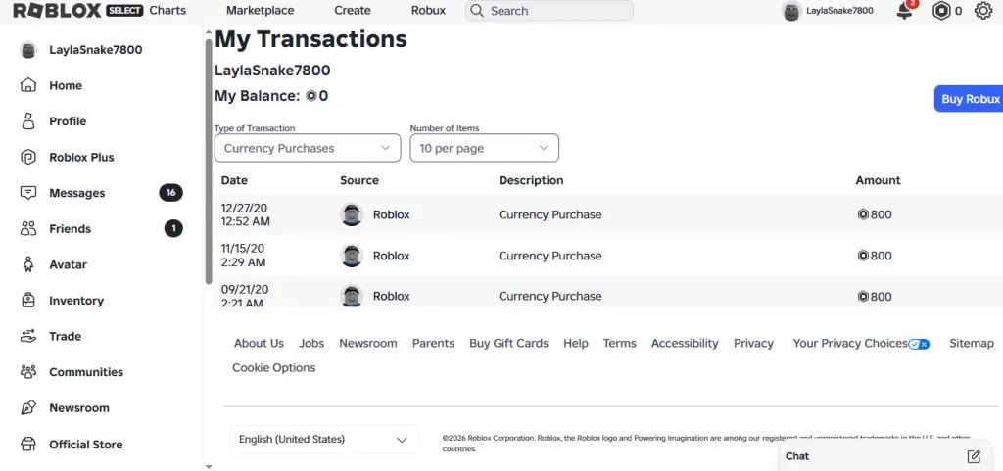1003x471 pixels.
Task: Follow the Sitemap footer link
Action: pos(972,343)
